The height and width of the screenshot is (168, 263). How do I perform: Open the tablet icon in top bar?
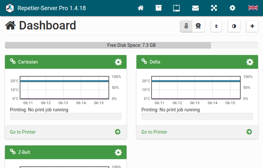click(x=177, y=8)
